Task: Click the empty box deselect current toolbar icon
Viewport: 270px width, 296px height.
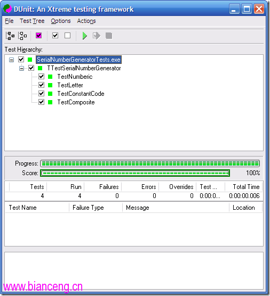Action: pos(68,36)
